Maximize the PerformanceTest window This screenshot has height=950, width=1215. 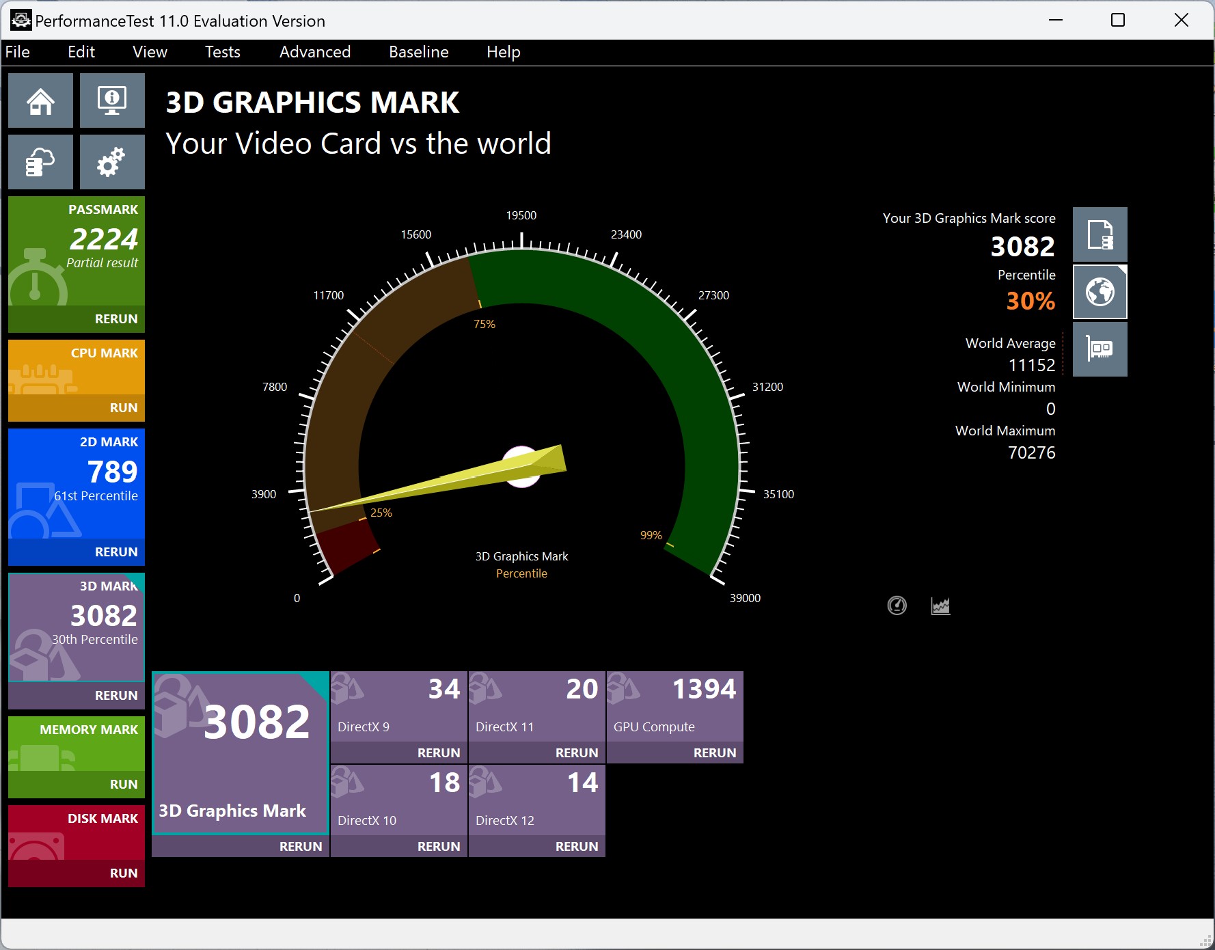click(x=1118, y=21)
